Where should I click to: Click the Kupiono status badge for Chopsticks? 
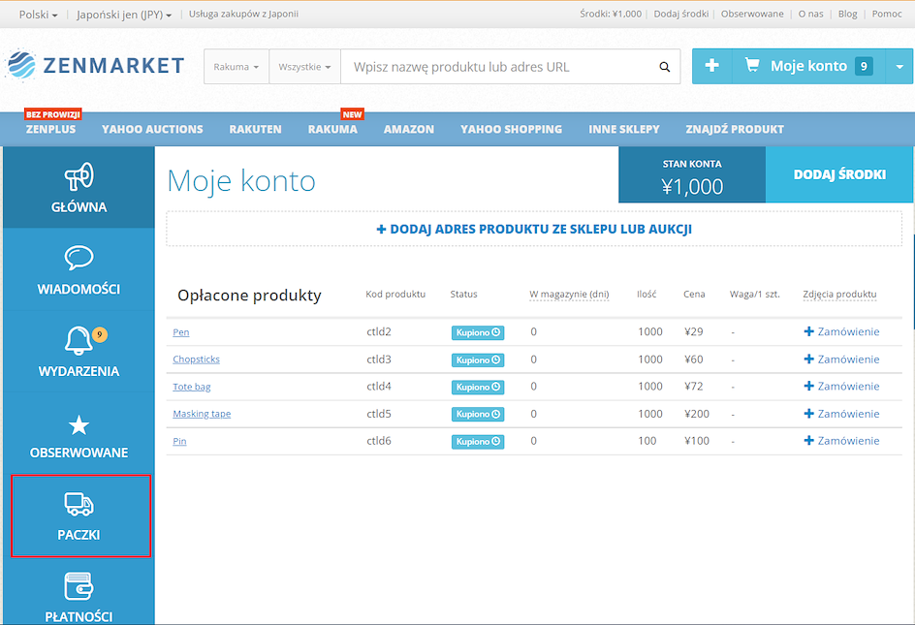click(x=477, y=360)
